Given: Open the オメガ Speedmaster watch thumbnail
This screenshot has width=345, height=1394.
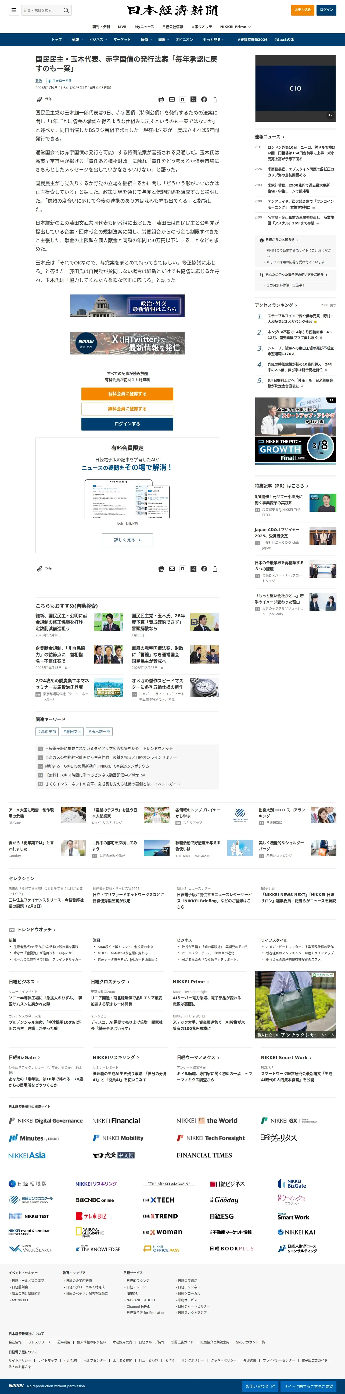Looking at the screenshot, I should pyautogui.click(x=204, y=687).
